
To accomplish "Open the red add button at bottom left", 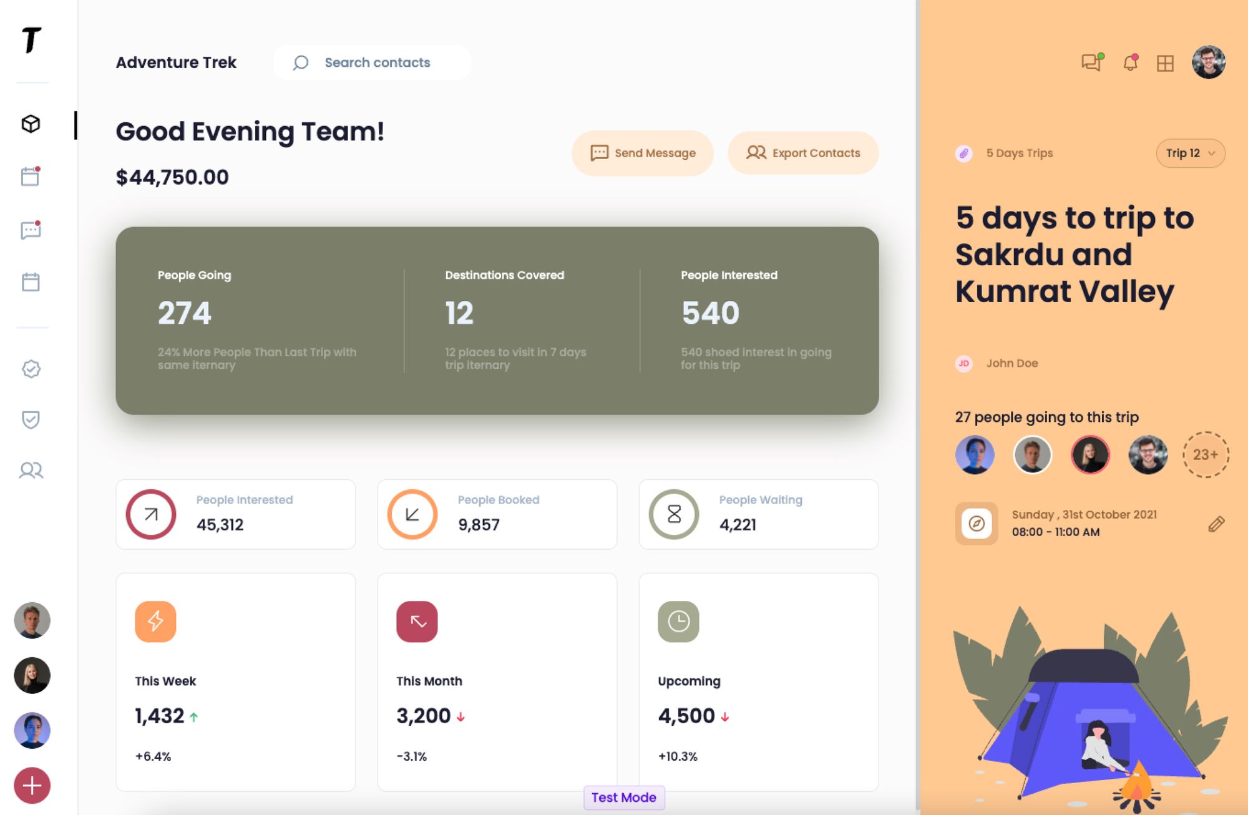I will point(32,784).
